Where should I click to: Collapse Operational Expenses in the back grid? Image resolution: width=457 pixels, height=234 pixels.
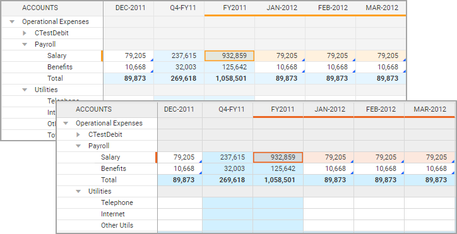click(x=12, y=21)
